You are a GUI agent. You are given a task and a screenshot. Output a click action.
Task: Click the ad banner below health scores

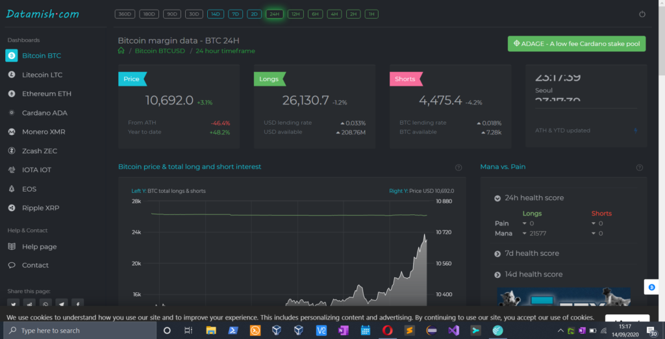[x=564, y=297]
